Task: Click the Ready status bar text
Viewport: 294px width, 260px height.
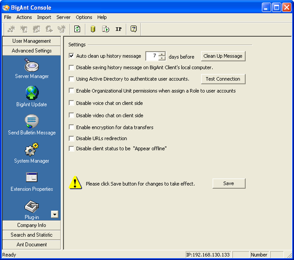Action: coord(9,255)
